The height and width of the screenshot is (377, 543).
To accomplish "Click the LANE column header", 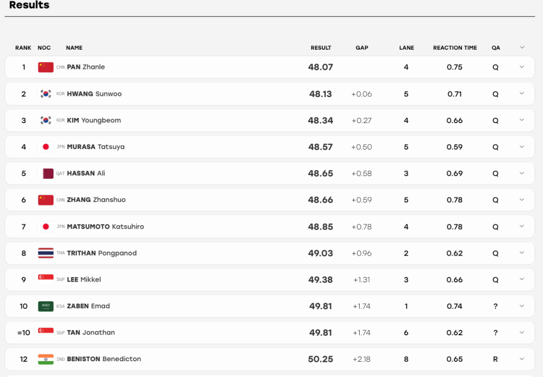I will (x=407, y=47).
